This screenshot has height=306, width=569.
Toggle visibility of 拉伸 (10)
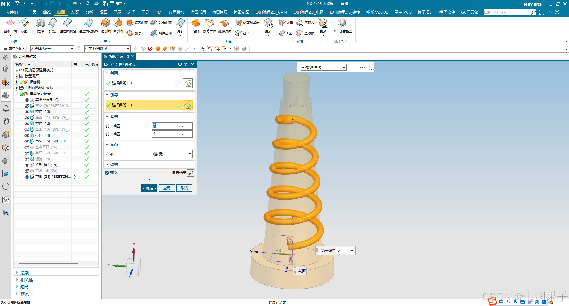click(27, 112)
